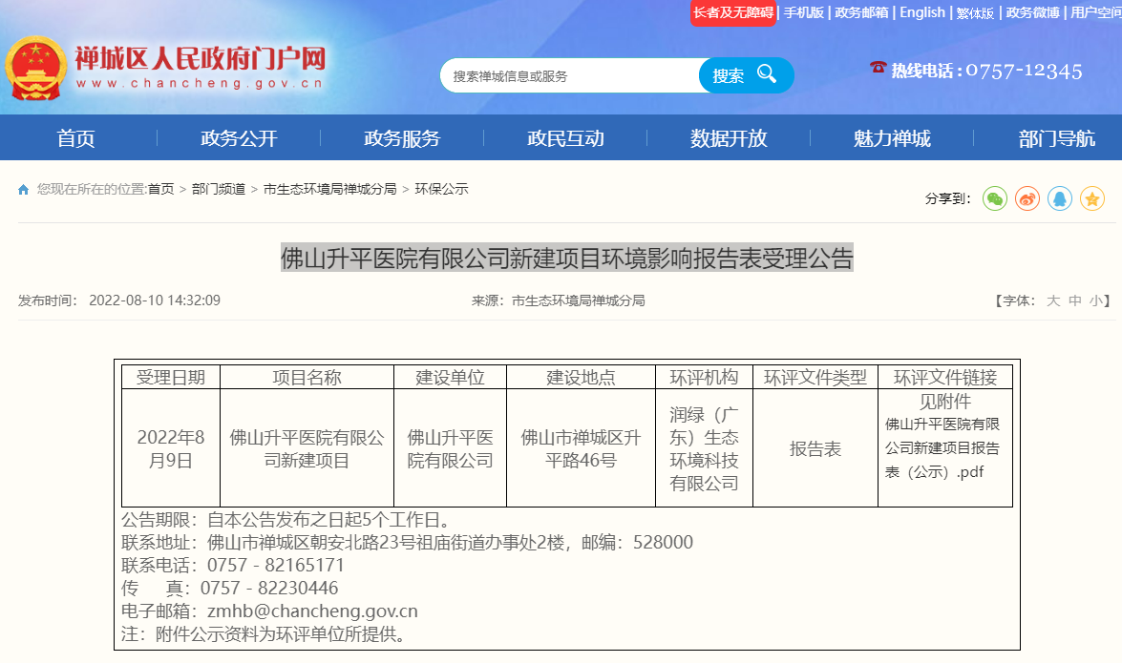Click the table cell 2022年8月9日
The height and width of the screenshot is (663, 1122).
170,448
